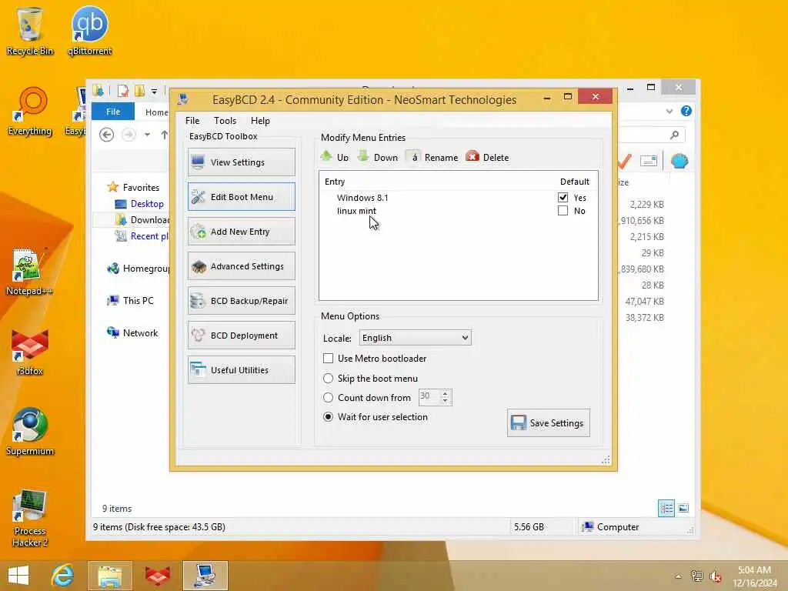Switch Explorer to large icons view

683,508
